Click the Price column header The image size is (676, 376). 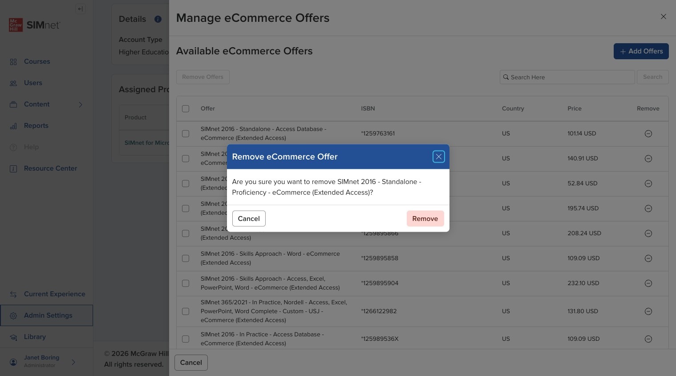click(575, 109)
